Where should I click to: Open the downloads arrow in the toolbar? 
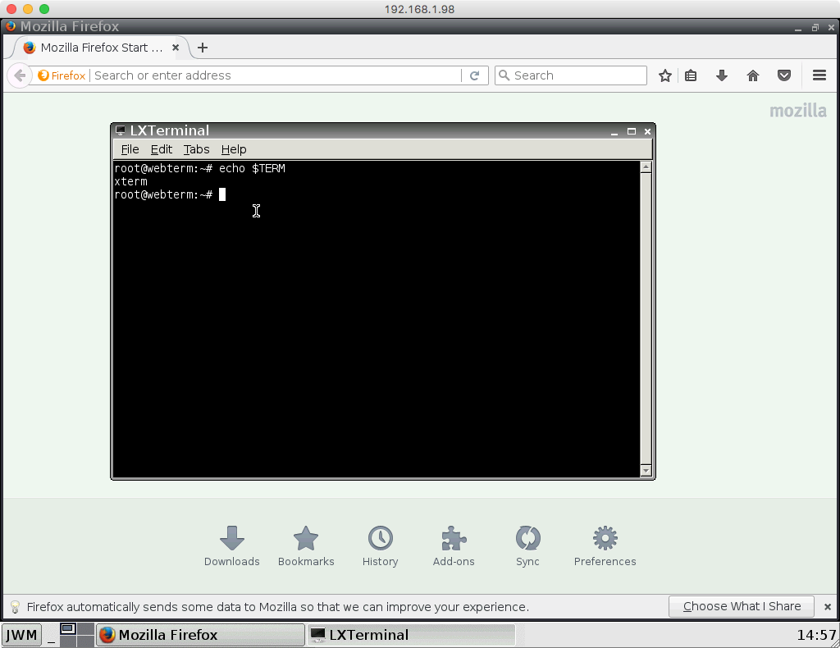tap(722, 75)
